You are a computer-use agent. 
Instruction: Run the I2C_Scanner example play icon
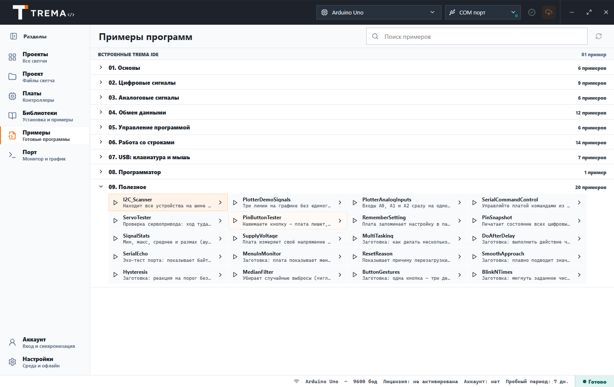[x=115, y=203]
